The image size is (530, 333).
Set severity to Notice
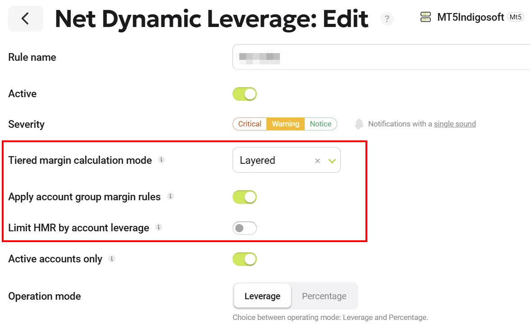click(320, 124)
